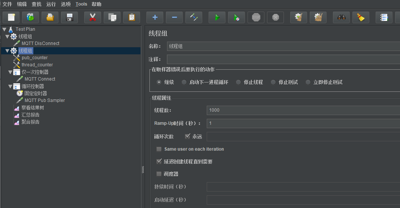Viewport: 400px width, 208px height.
Task: Click the New test plan icon
Action: click(11, 17)
